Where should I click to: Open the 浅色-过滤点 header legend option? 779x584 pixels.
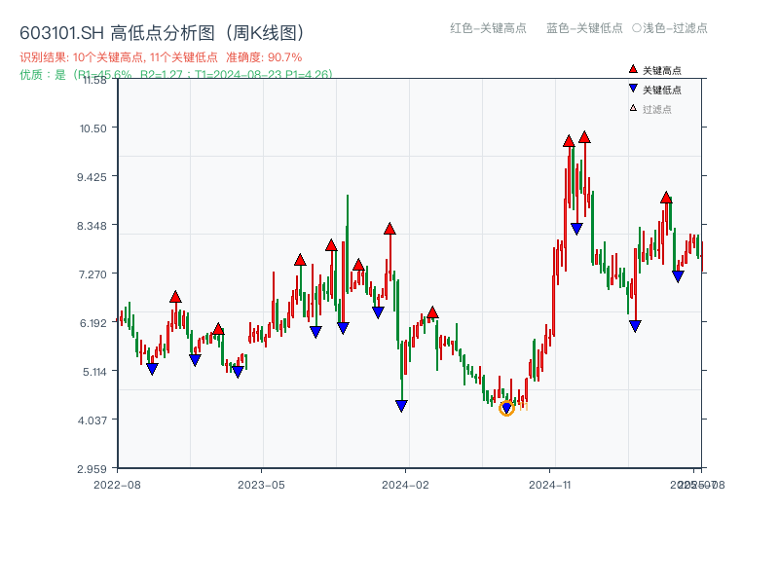(672, 29)
